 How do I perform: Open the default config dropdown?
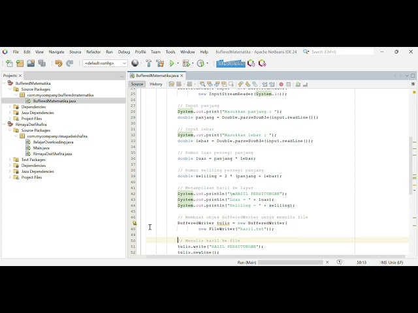click(104, 63)
